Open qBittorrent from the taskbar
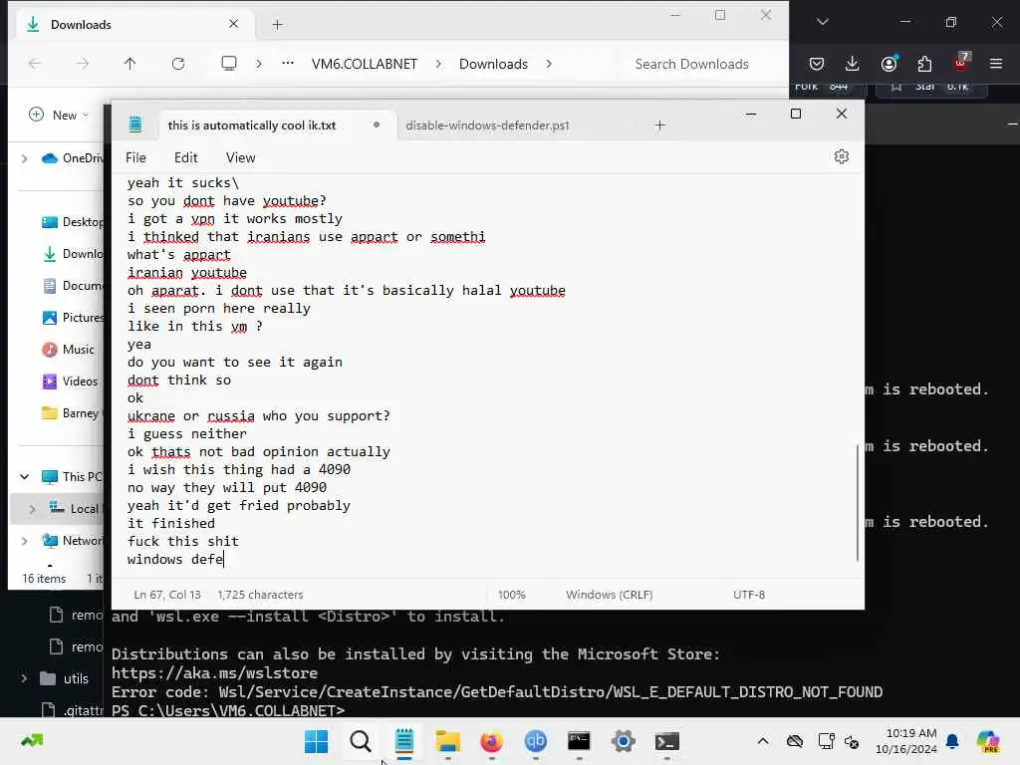Image resolution: width=1020 pixels, height=765 pixels. click(535, 741)
